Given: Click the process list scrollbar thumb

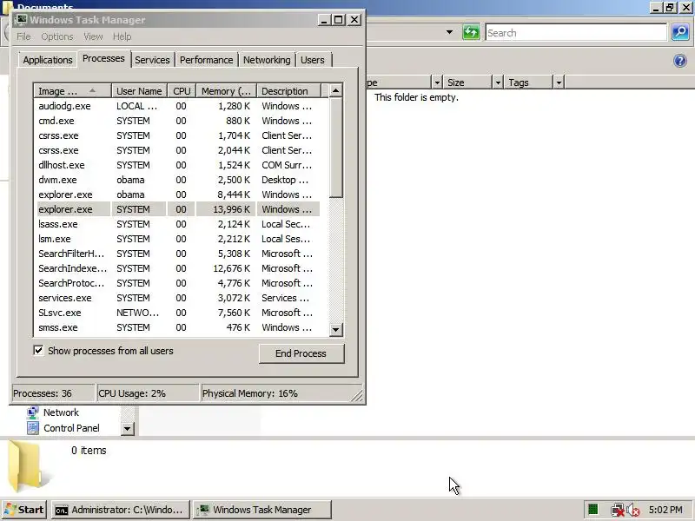Looking at the screenshot, I should 336,148.
